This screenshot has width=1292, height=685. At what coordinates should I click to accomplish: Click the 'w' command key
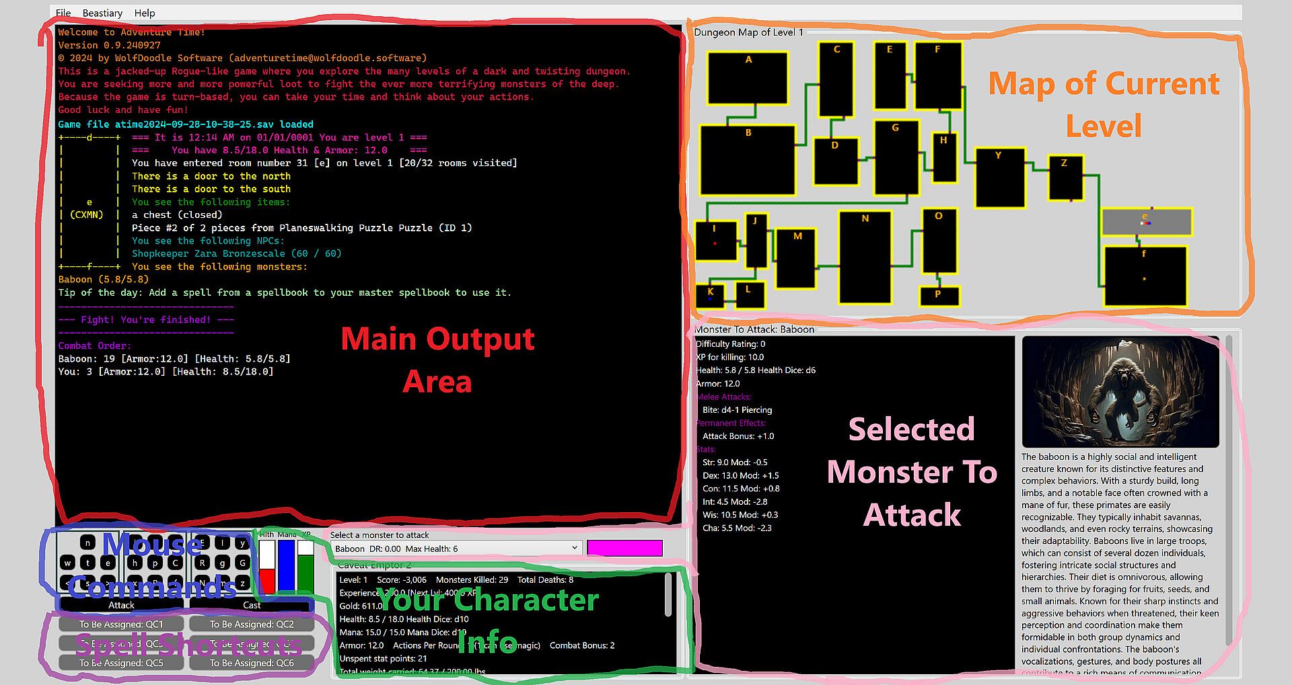tap(67, 563)
